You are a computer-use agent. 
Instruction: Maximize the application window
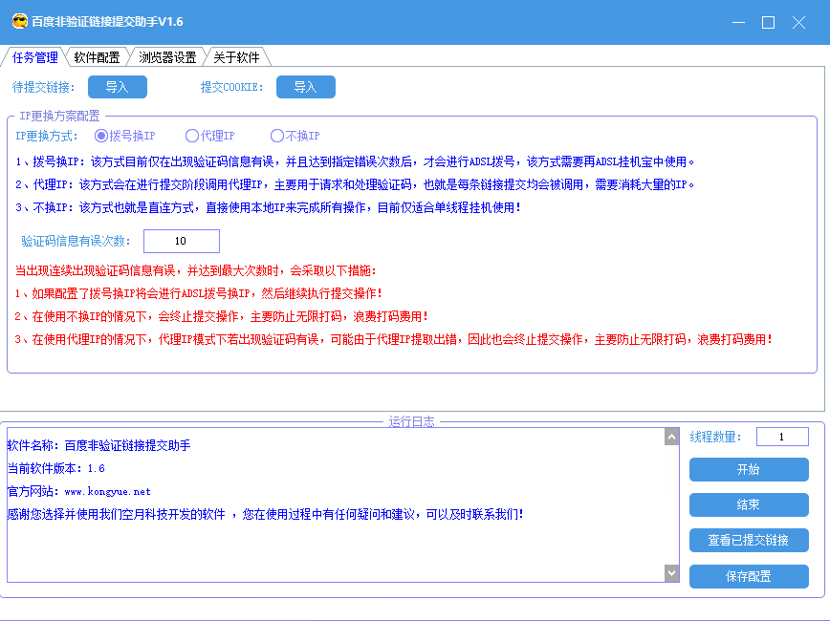pyautogui.click(x=768, y=22)
